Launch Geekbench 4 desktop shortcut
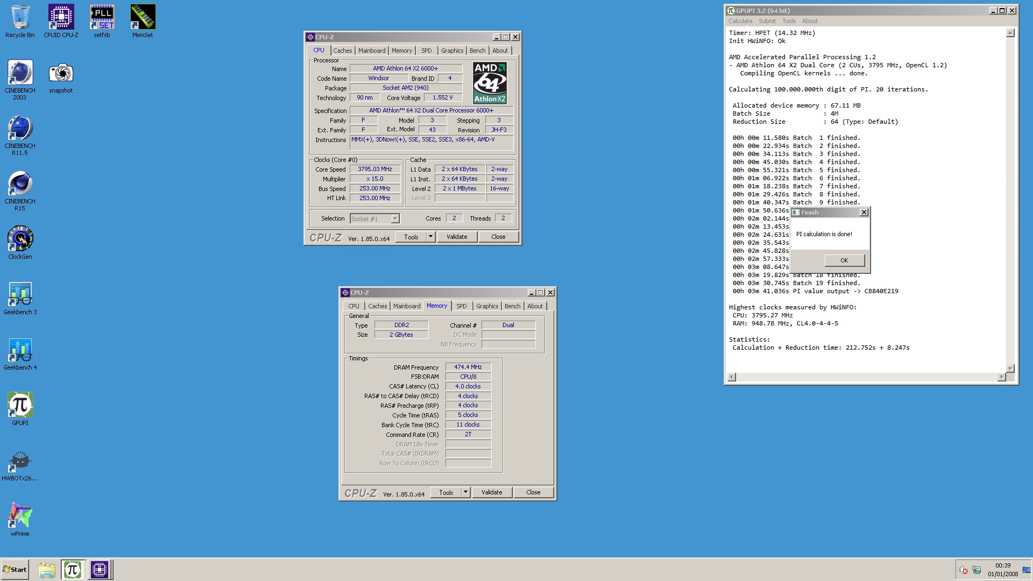This screenshot has width=1033, height=581. [20, 353]
